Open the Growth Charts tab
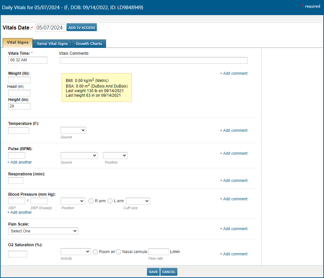This screenshot has height=278, width=324. click(x=89, y=44)
